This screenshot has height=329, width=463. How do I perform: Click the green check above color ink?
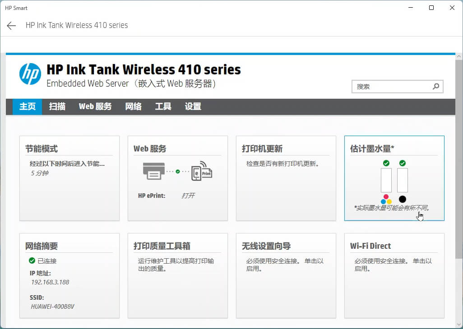[x=386, y=163]
